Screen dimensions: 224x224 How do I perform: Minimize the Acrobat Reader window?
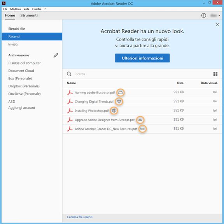[x=204, y=3]
